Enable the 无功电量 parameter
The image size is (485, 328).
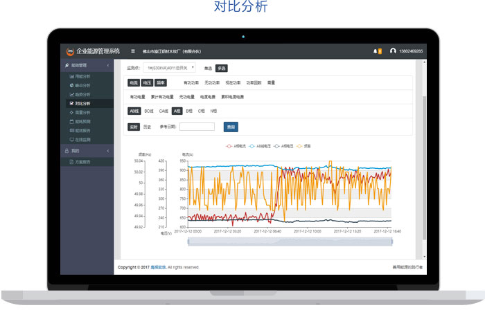pos(187,97)
